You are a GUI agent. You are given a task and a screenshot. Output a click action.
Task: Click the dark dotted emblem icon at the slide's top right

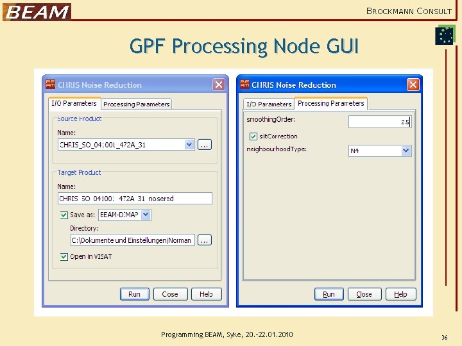[x=444, y=36]
